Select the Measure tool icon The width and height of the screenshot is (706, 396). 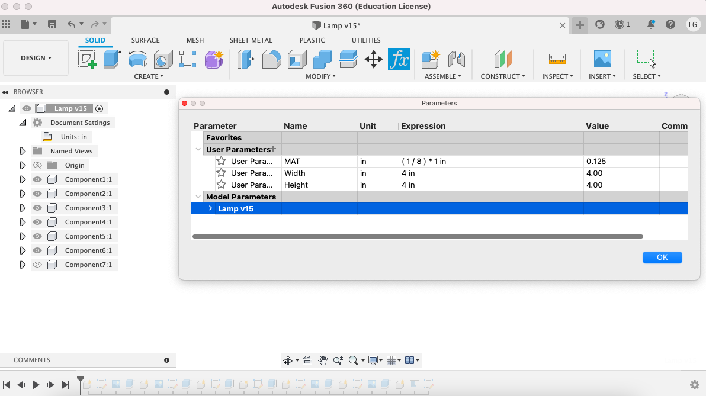557,59
